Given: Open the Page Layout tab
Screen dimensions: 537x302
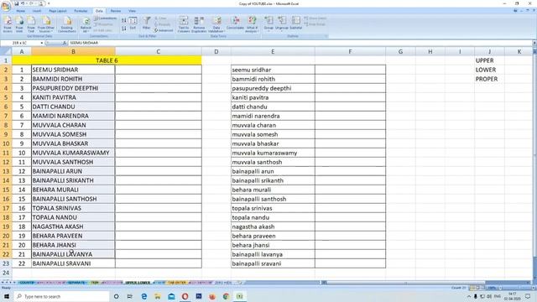Looking at the screenshot, I should [58, 11].
